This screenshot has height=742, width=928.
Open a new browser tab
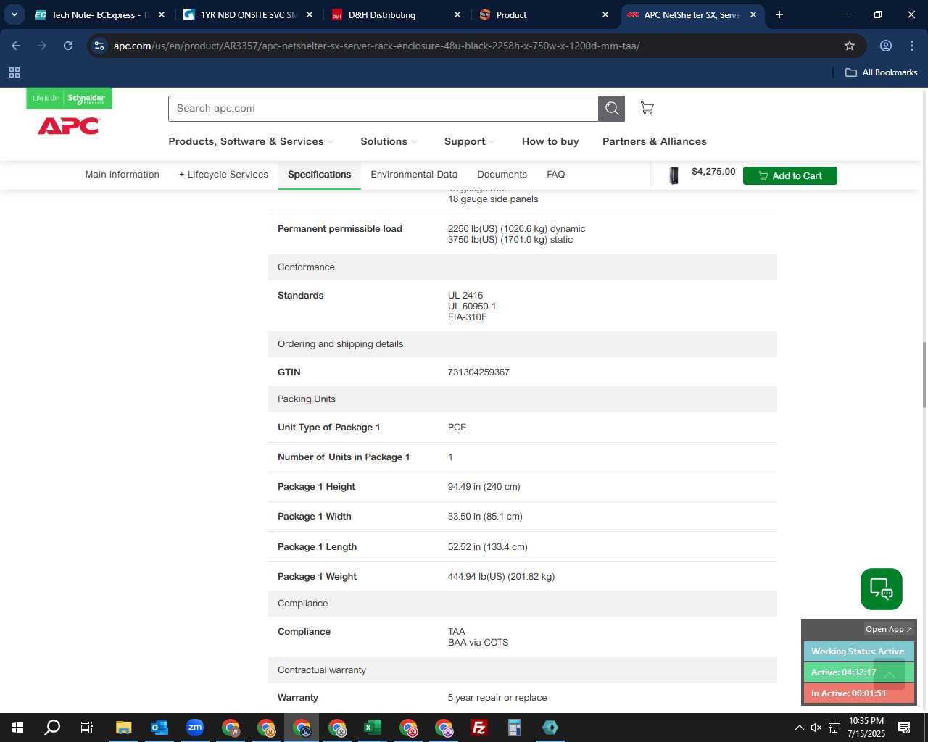(x=779, y=14)
